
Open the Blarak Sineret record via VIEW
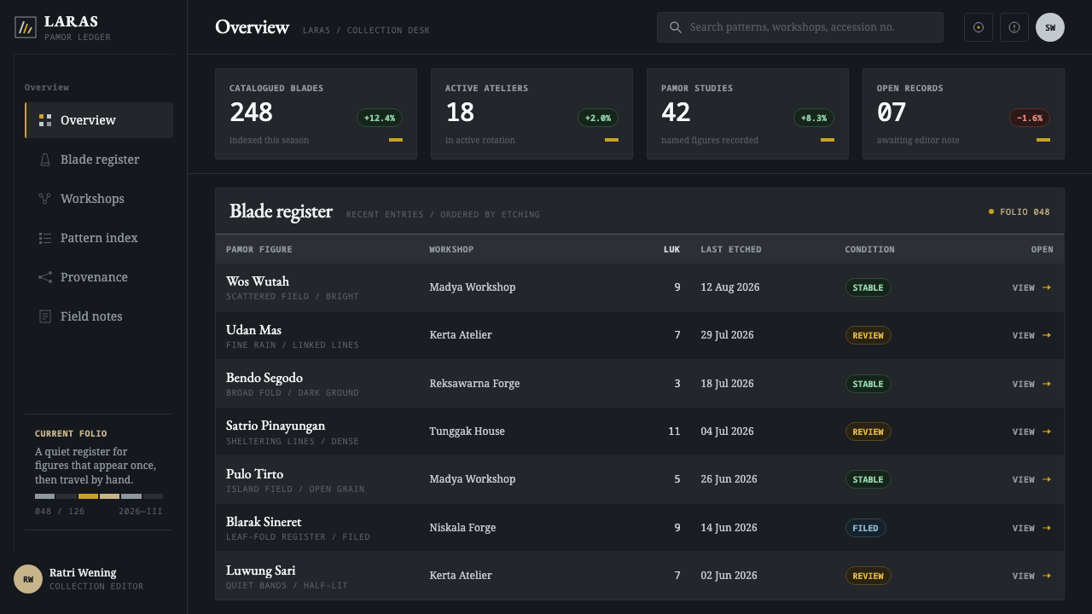coord(1031,528)
